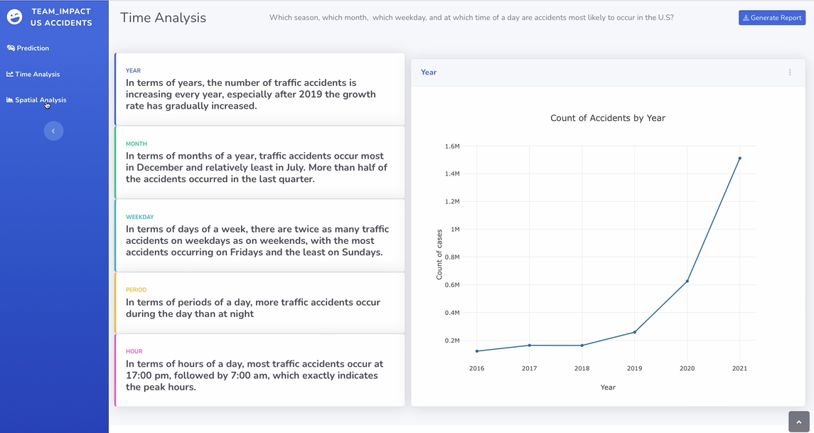Click the Team Impact smiley logo icon
Viewport: 814px width, 433px height.
coord(14,17)
